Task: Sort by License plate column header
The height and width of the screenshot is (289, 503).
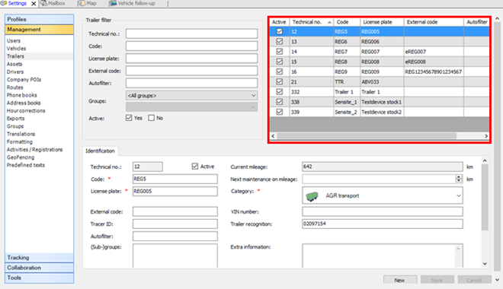Action: pyautogui.click(x=382, y=22)
